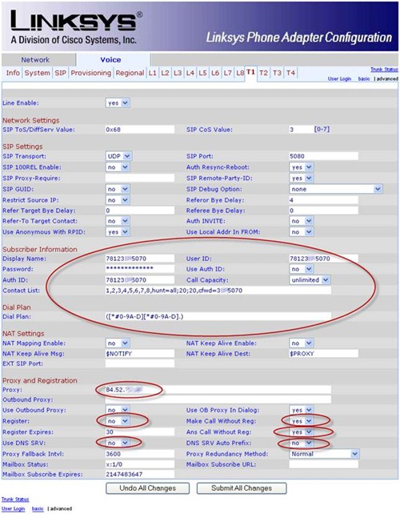Open the Info sub-tab
Screen dimensions: 400x514
pos(13,73)
